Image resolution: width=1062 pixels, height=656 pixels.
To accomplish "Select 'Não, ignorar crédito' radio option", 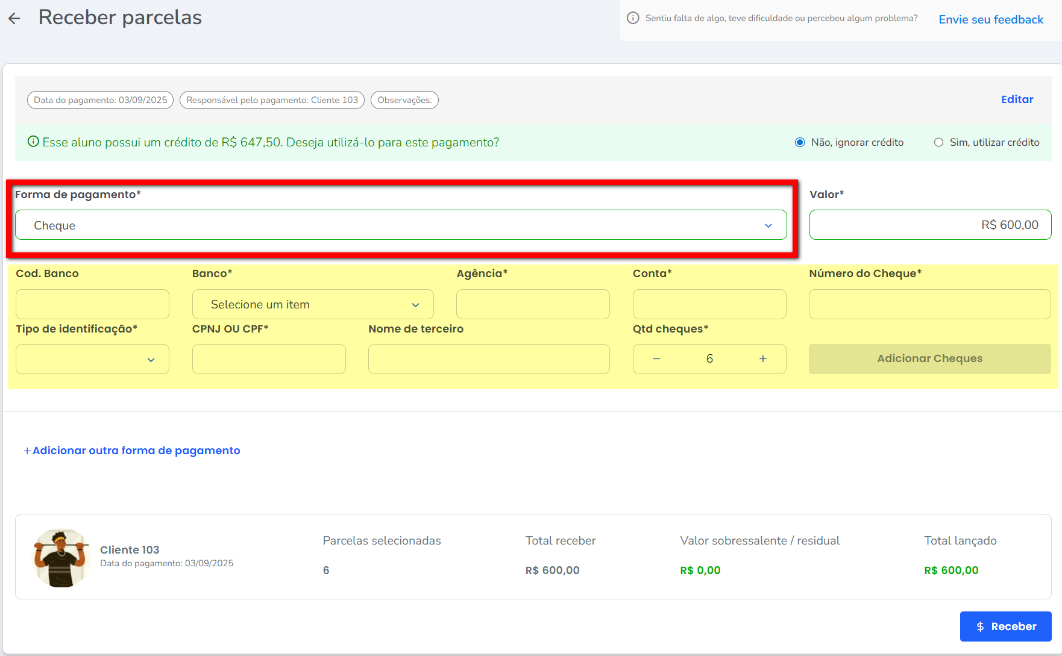I will pos(800,142).
